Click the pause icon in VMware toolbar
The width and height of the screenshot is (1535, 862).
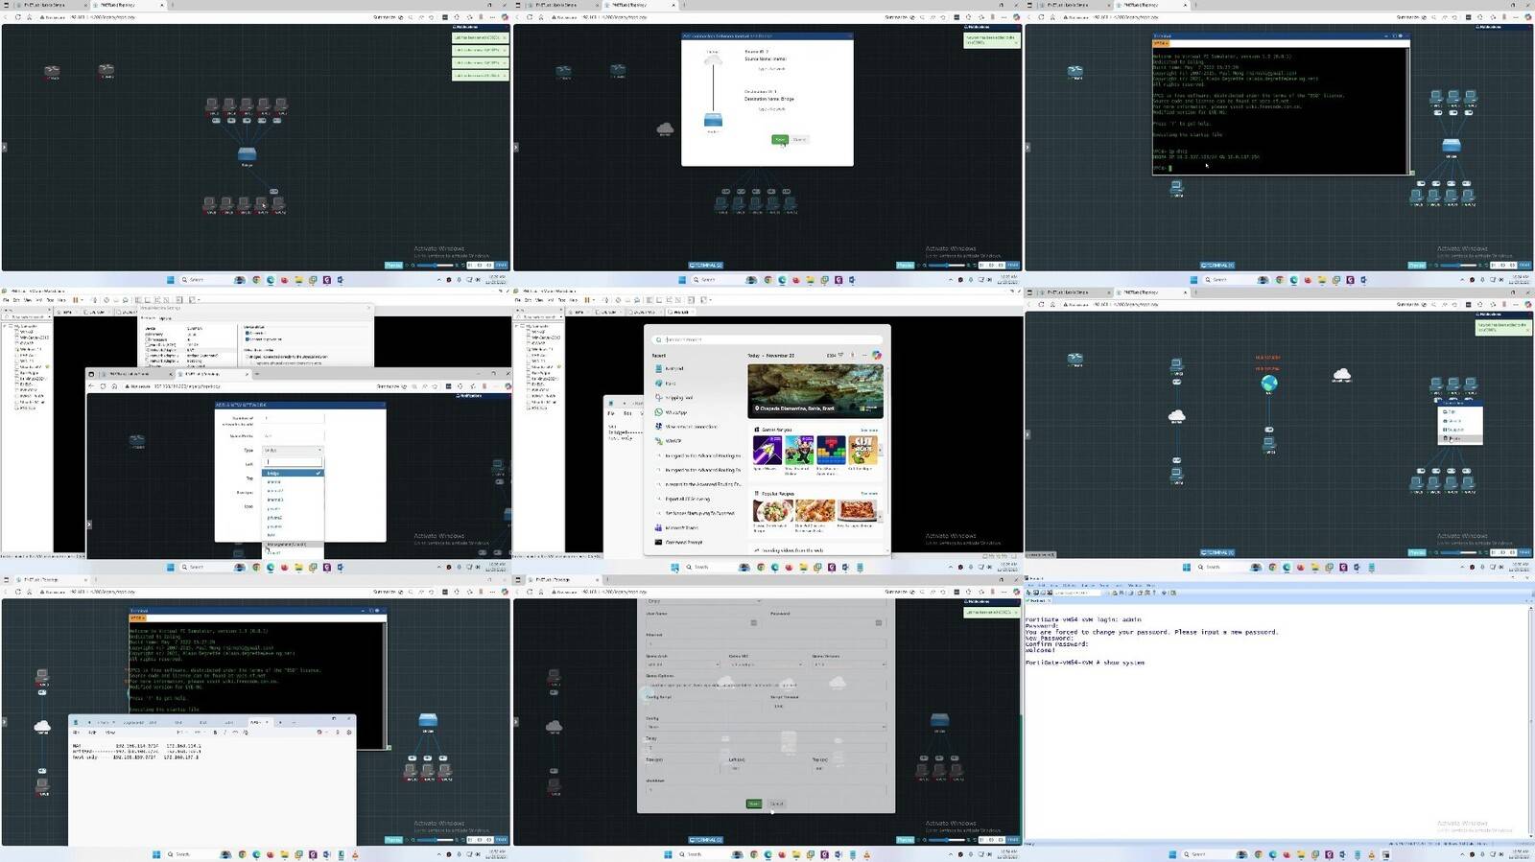click(x=76, y=300)
